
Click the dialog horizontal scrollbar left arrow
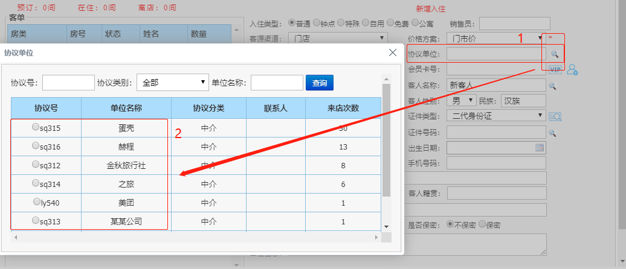click(15, 237)
